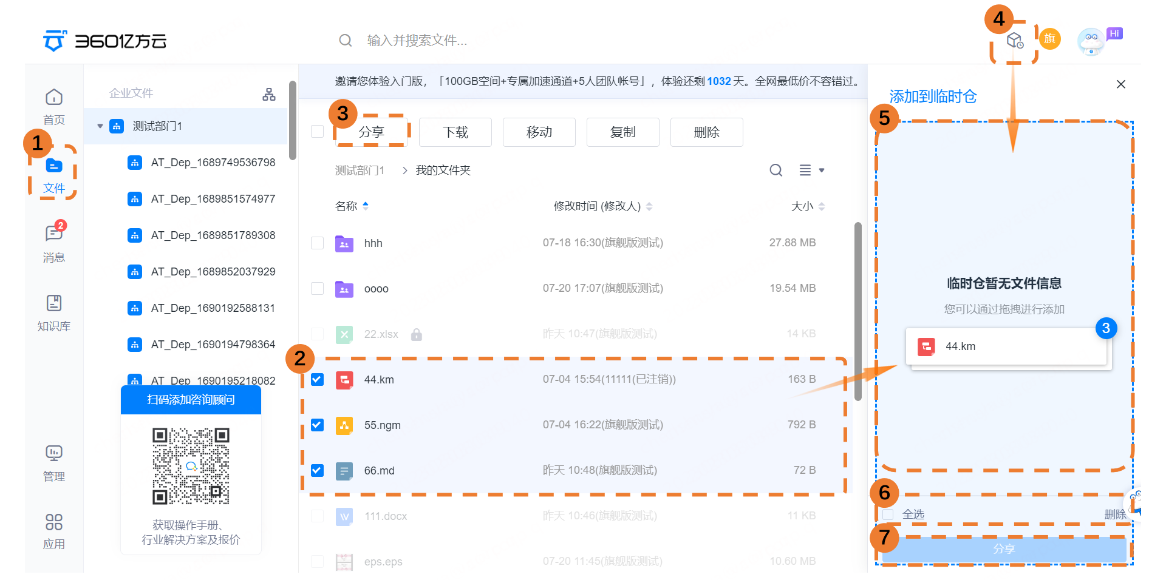Click the 分享 button in toolbar
Image resolution: width=1166 pixels, height=580 pixels.
click(x=372, y=132)
